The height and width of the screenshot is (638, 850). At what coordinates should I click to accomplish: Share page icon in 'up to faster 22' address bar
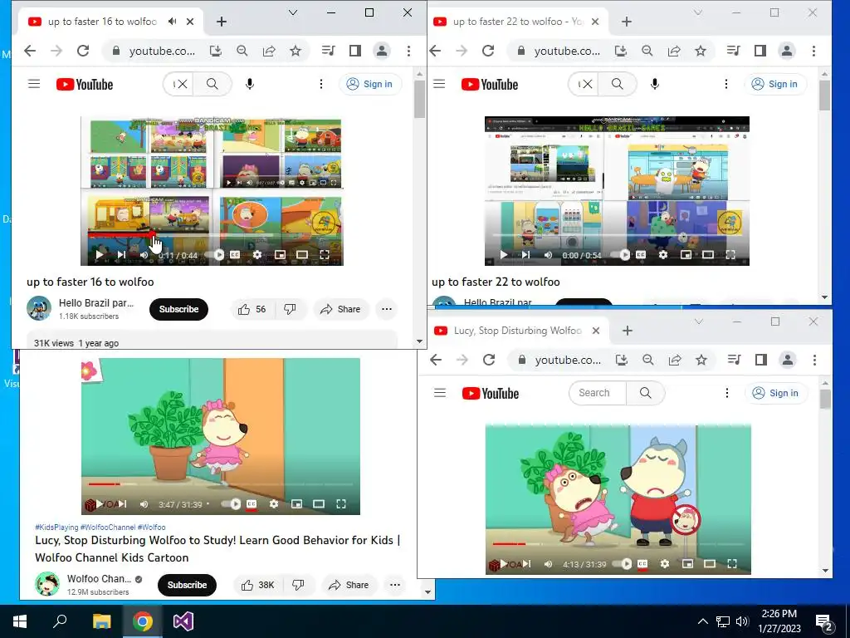click(x=674, y=51)
